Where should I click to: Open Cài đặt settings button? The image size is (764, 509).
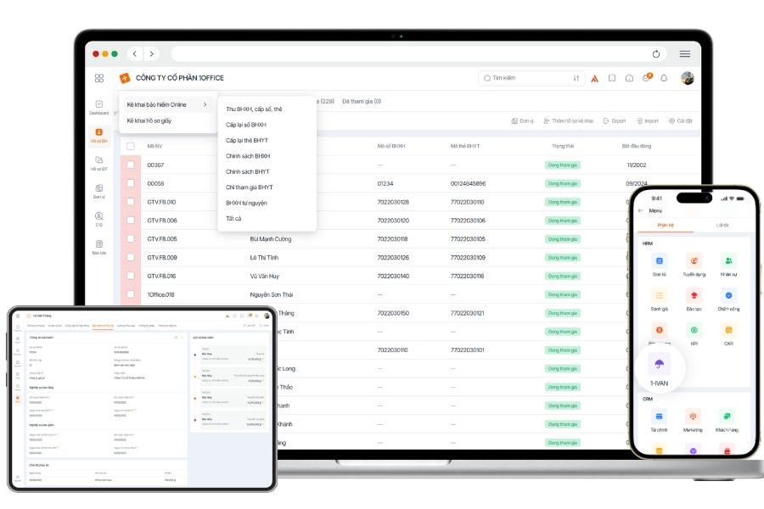point(681,120)
